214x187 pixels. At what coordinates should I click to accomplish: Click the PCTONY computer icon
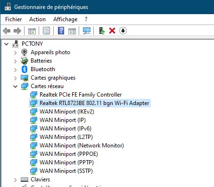point(16,44)
